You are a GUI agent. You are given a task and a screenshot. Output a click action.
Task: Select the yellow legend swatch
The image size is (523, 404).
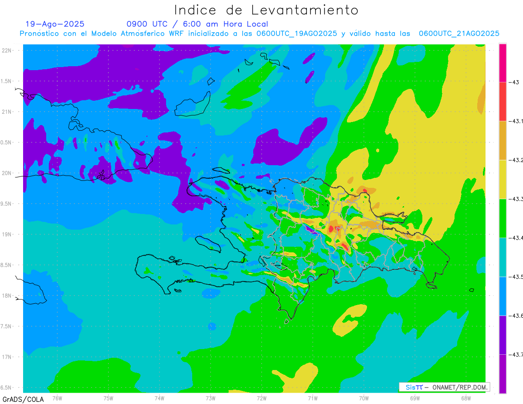(503, 179)
